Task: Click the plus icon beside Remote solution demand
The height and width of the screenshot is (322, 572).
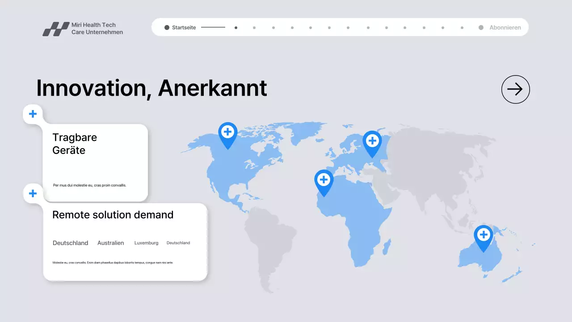Action: [x=33, y=193]
